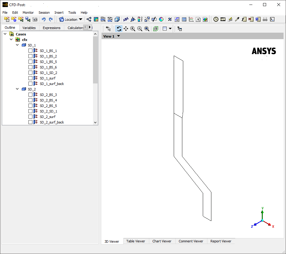The height and width of the screenshot is (254, 286).
Task: Open the Animation film-strip icon
Action: [x=223, y=19]
